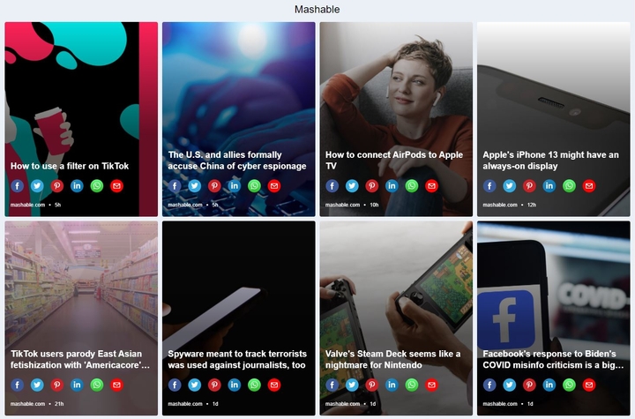Click mashable.com source under the espionage article
The height and width of the screenshot is (419, 635).
[x=185, y=205]
